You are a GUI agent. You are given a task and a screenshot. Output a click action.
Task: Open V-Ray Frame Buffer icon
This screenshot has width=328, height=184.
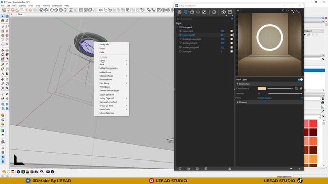pyautogui.click(x=230, y=12)
